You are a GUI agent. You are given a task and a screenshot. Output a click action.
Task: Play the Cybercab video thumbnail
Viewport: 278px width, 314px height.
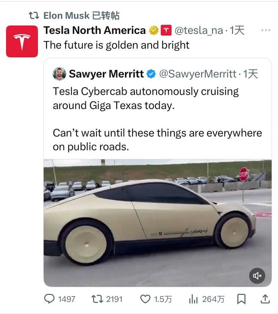(x=157, y=223)
